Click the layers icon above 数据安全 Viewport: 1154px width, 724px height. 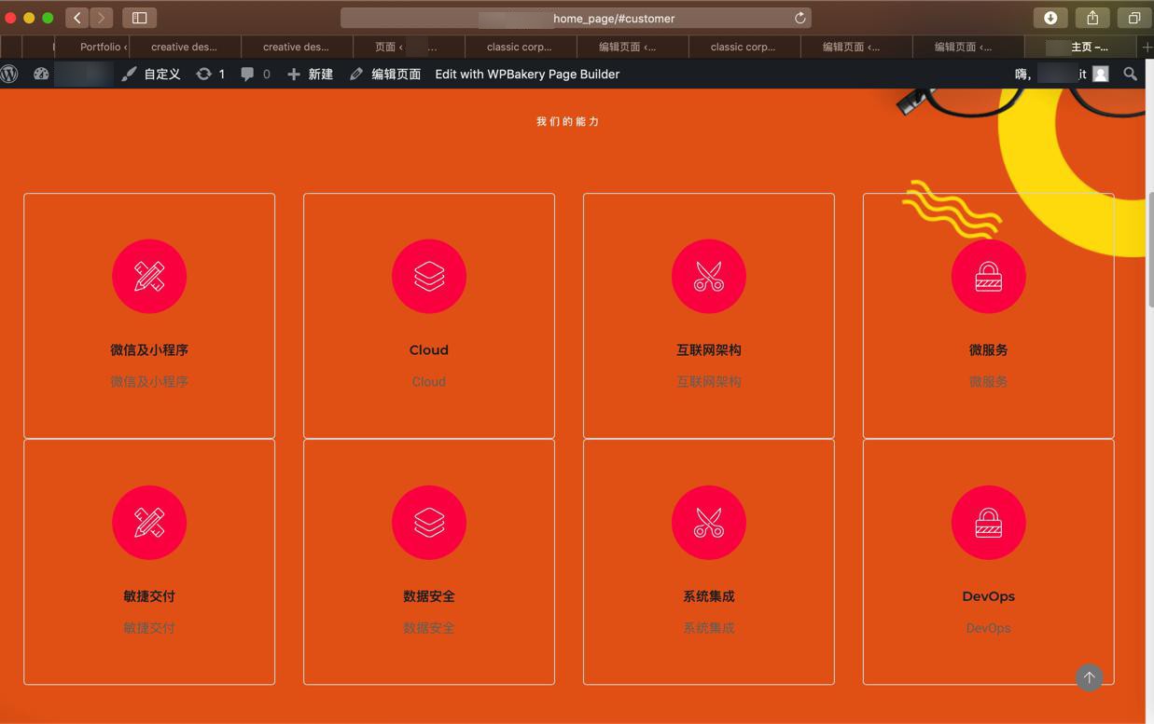(429, 523)
